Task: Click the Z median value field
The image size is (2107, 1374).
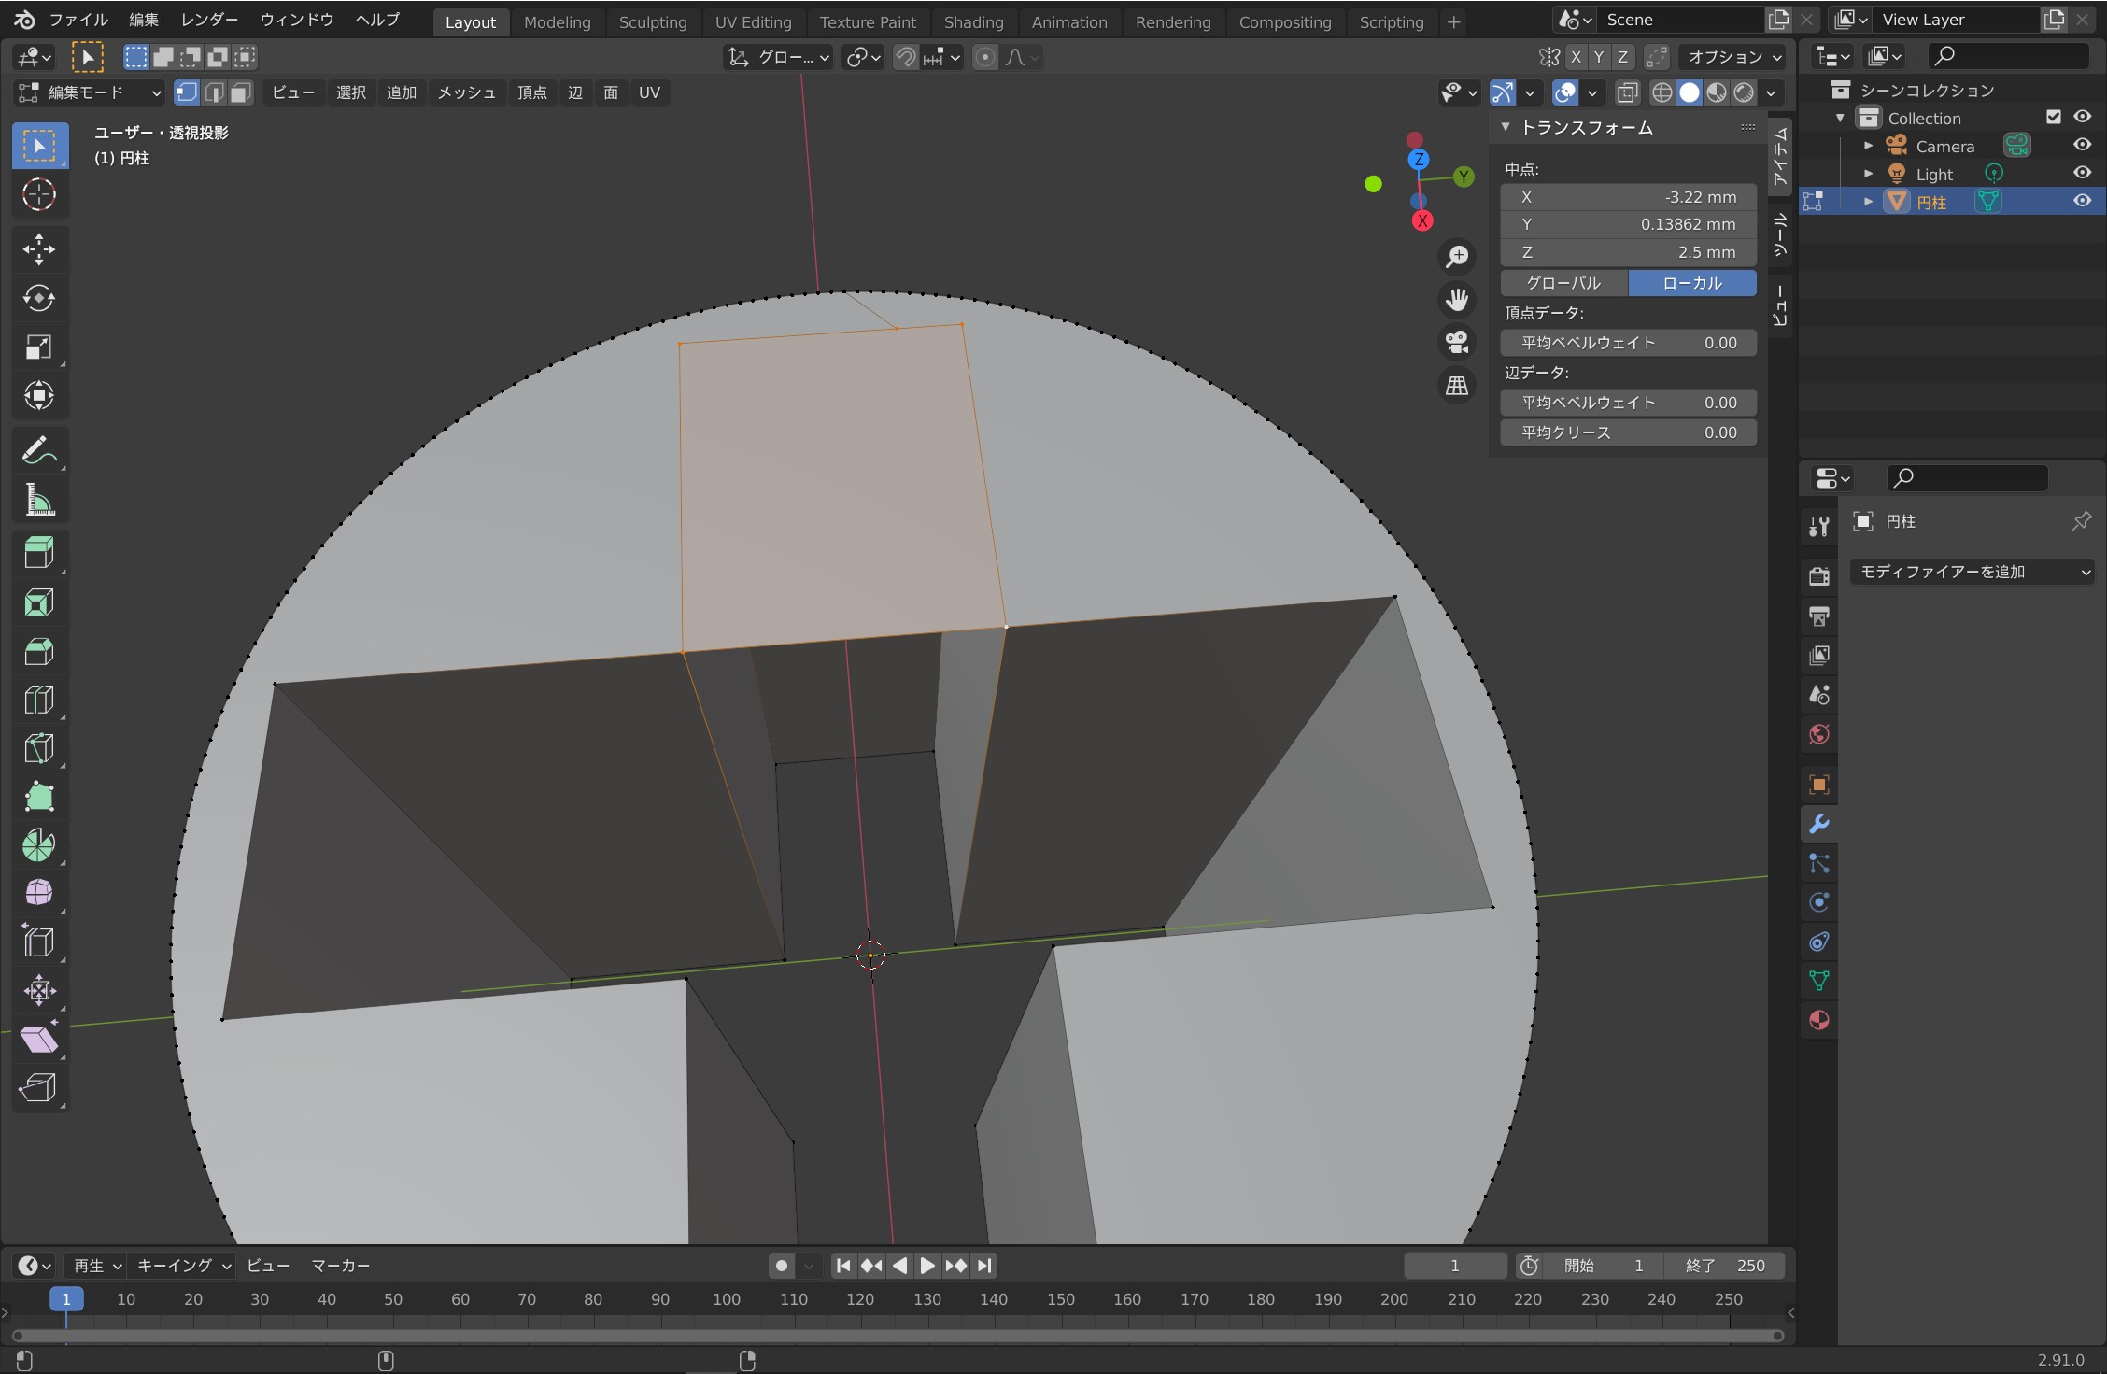Action: click(1628, 252)
